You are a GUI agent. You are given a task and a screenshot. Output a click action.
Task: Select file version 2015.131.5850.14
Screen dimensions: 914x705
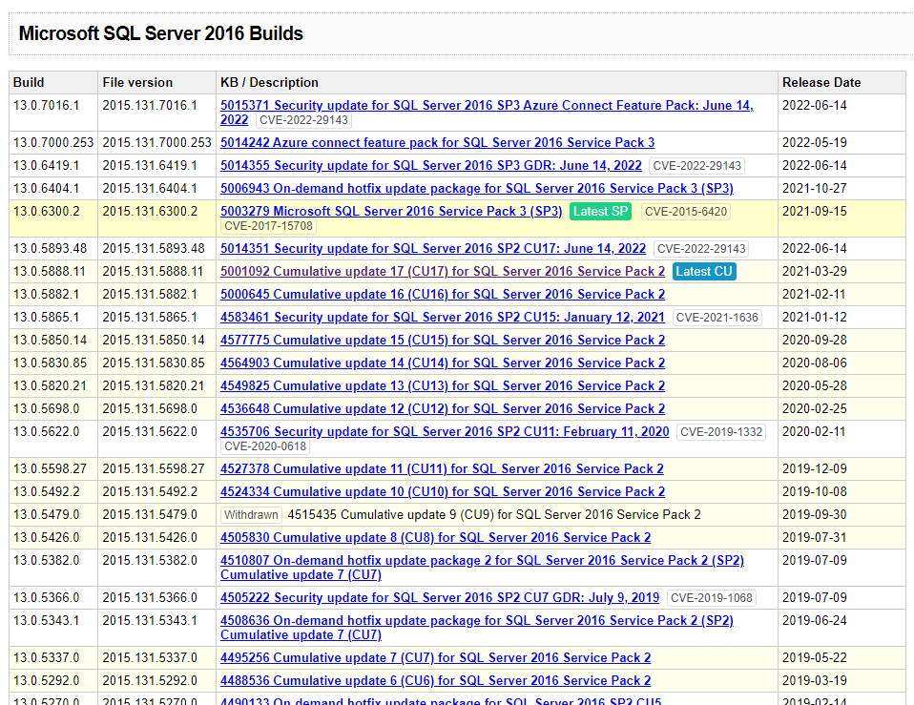coord(154,341)
